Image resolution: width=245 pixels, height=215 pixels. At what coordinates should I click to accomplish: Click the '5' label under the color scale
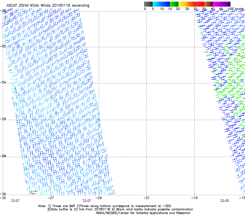click(153, 9)
